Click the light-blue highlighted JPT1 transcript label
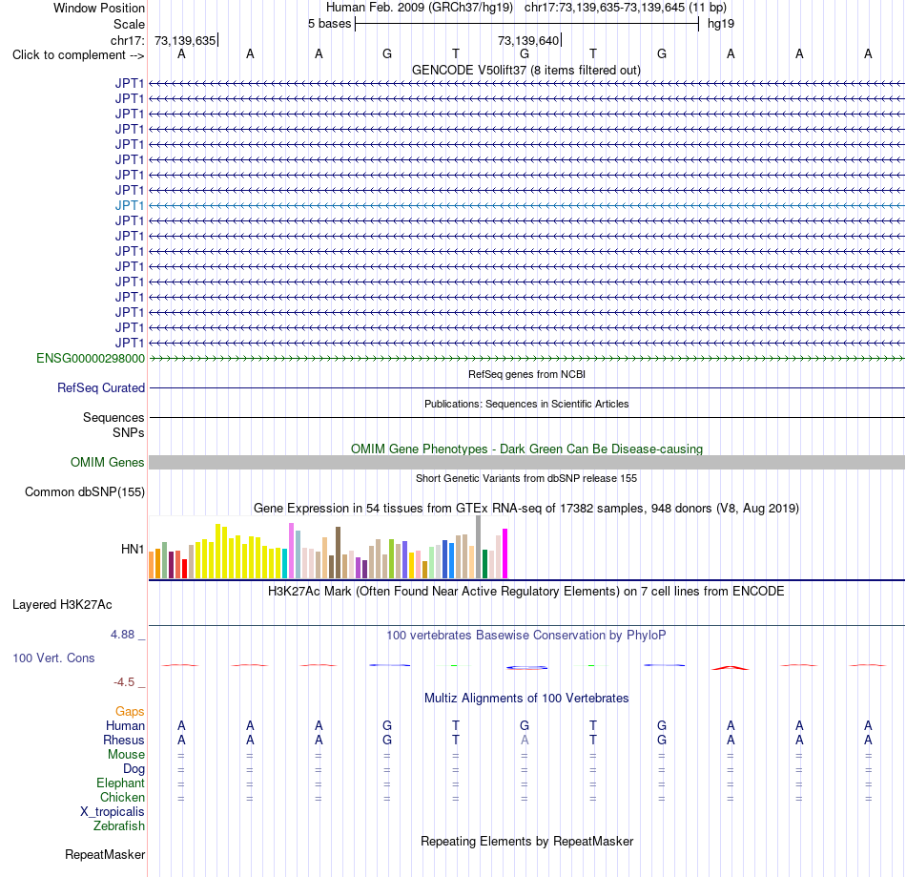This screenshot has width=906, height=877. click(130, 205)
